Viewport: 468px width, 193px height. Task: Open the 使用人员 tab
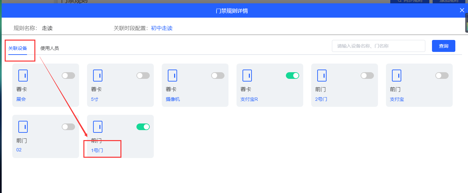tap(50, 48)
